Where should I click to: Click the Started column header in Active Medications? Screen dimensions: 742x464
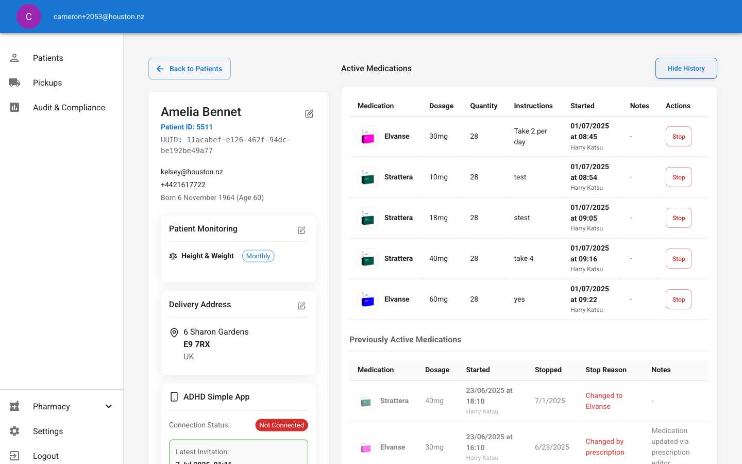pyautogui.click(x=582, y=106)
